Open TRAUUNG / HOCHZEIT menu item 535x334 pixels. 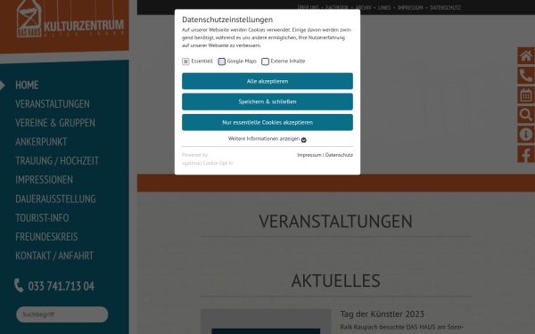tap(57, 160)
